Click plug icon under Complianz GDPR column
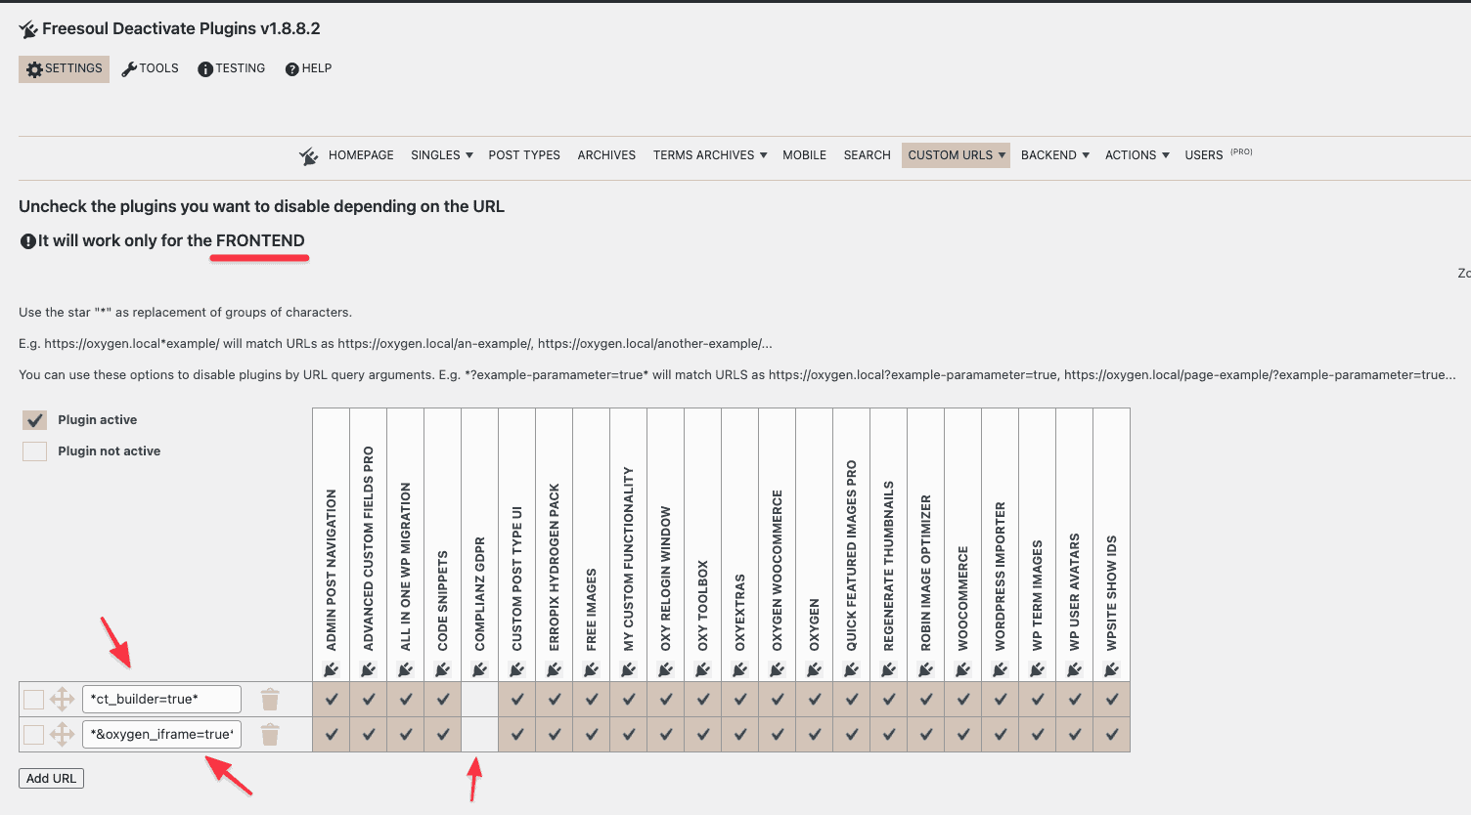1471x815 pixels. tap(480, 669)
